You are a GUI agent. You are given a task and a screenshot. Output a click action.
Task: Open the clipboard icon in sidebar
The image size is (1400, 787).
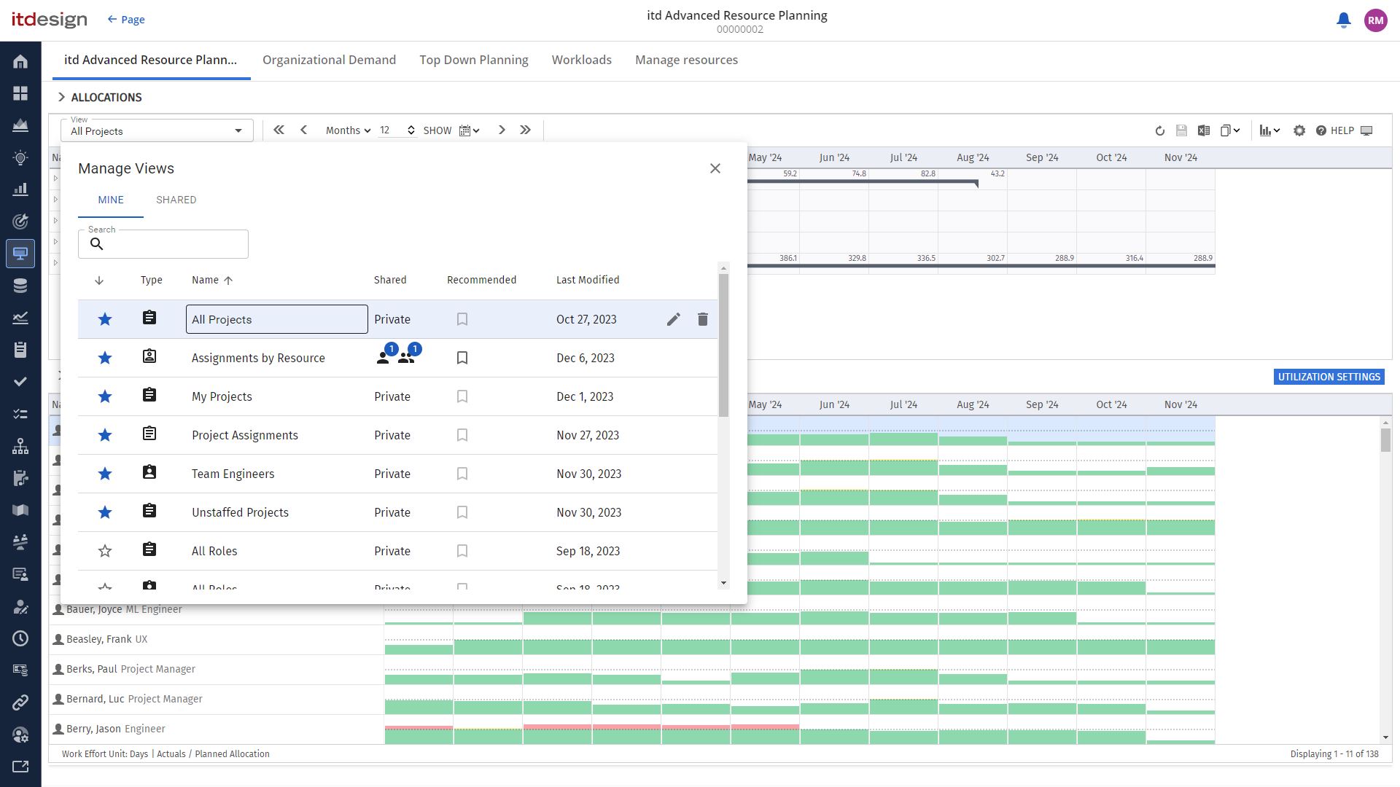tap(20, 350)
